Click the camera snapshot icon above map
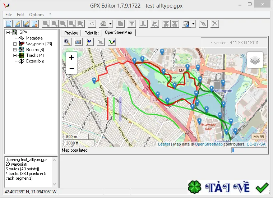Screen dimensions: 273x198 (78, 42)
